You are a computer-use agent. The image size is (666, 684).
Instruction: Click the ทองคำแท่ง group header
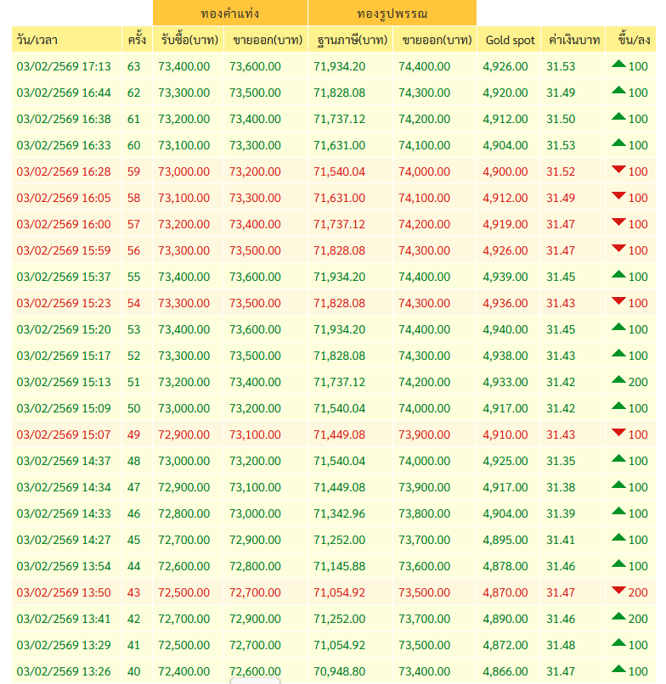pyautogui.click(x=230, y=13)
